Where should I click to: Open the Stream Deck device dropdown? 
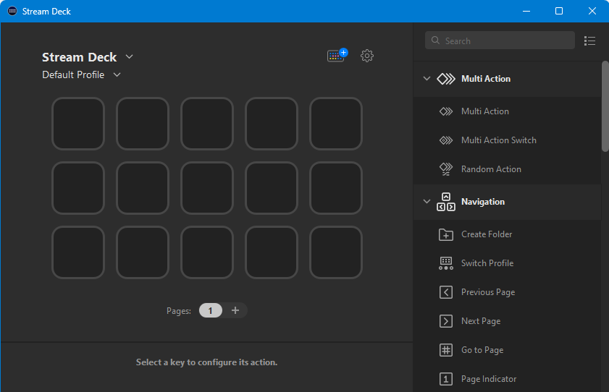pos(130,56)
